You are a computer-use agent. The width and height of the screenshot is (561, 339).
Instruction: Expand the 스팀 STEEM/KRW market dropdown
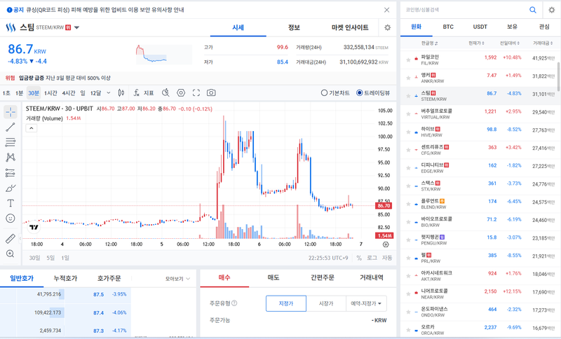(x=76, y=27)
